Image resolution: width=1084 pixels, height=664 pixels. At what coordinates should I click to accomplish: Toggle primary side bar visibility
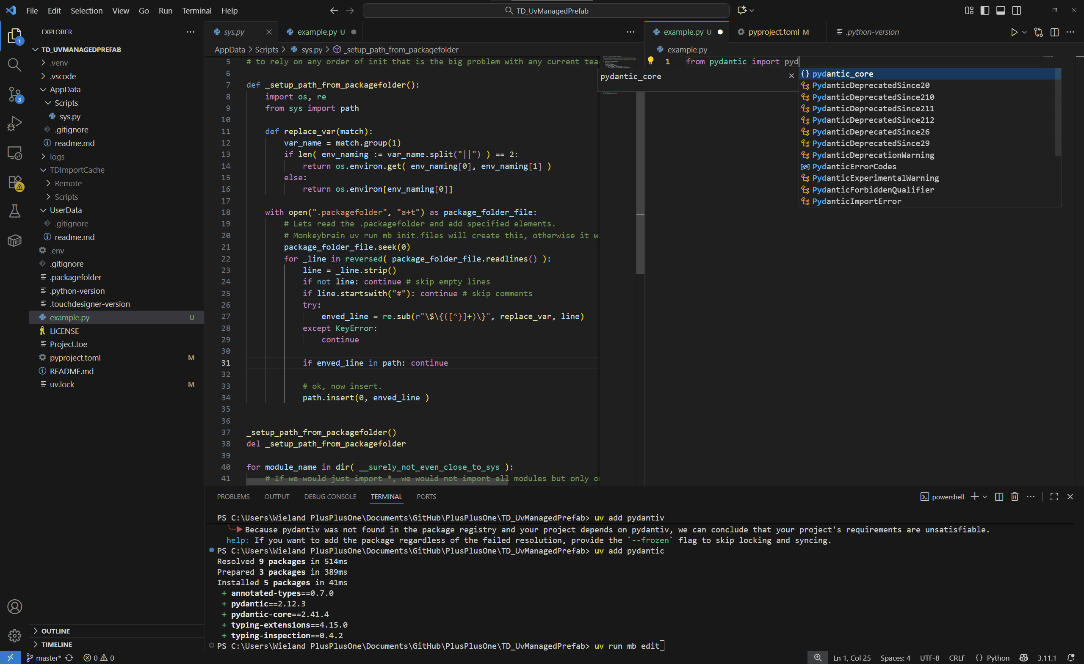[x=984, y=11]
